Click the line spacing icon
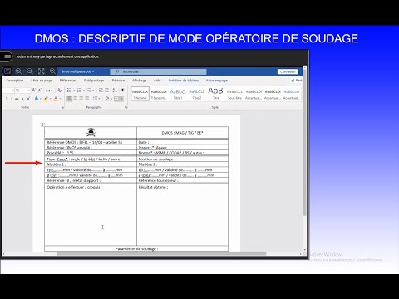 [95, 99]
